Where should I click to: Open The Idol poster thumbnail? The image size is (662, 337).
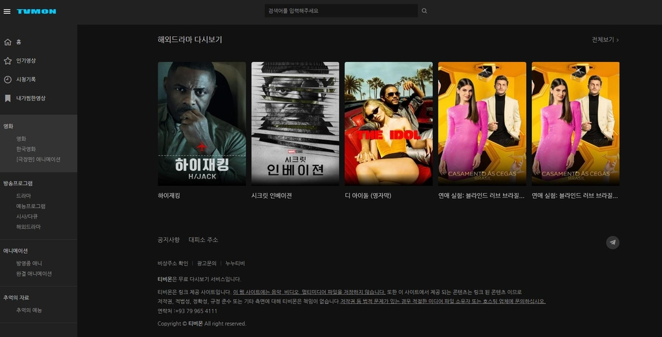[388, 123]
